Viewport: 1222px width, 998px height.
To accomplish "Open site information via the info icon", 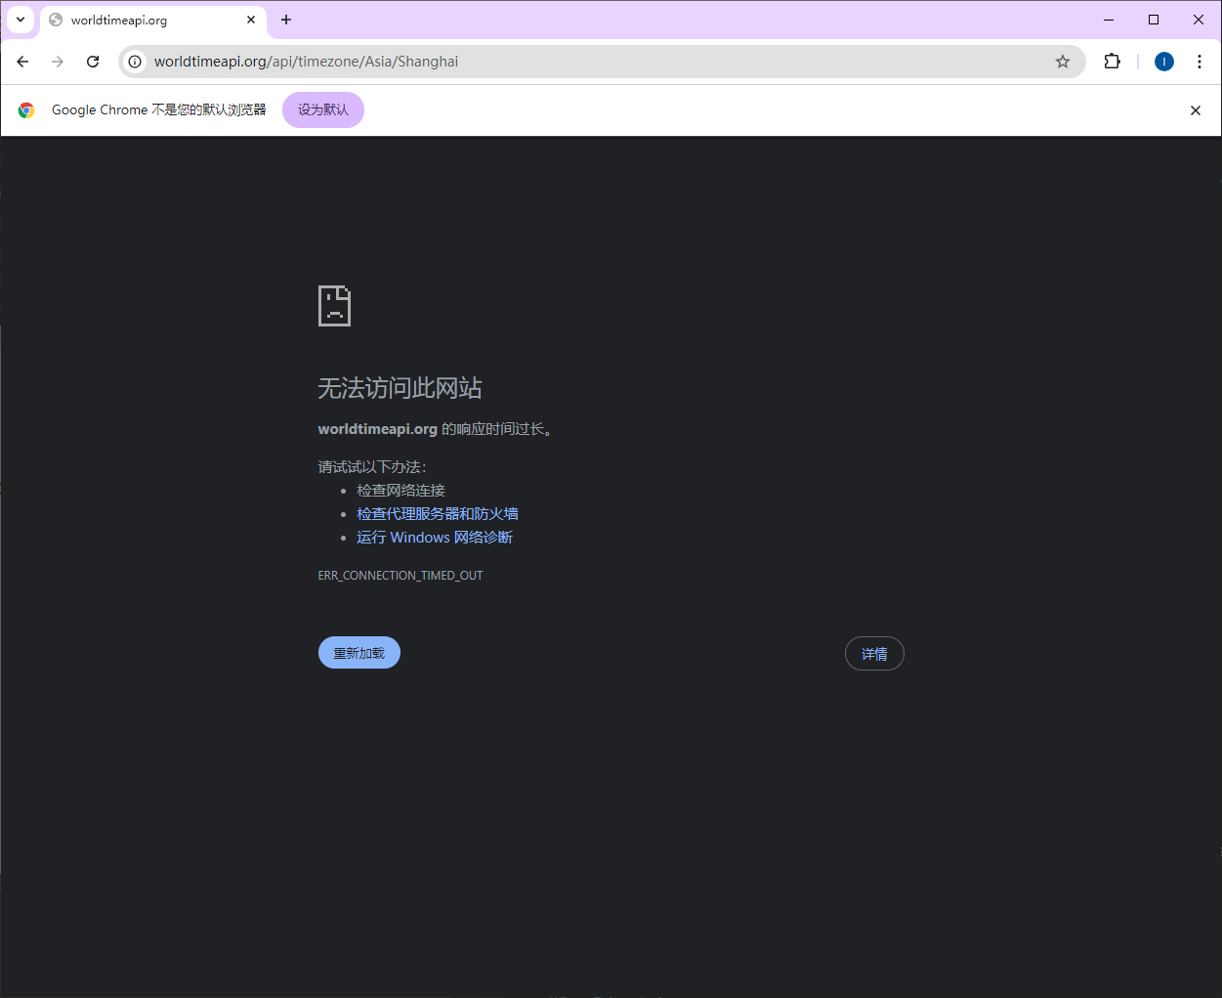I will (x=134, y=61).
